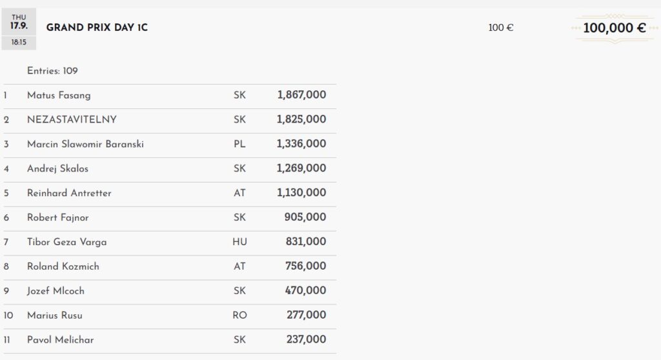Click the 100,000 € guarantee badge
Image resolution: width=661 pixels, height=360 pixels.
click(615, 28)
